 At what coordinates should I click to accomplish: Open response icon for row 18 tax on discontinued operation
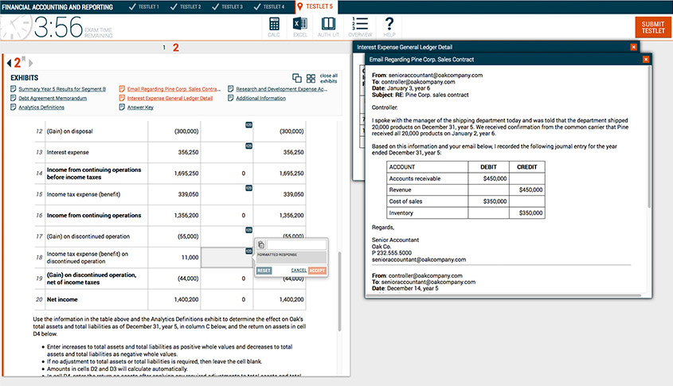pyautogui.click(x=248, y=251)
